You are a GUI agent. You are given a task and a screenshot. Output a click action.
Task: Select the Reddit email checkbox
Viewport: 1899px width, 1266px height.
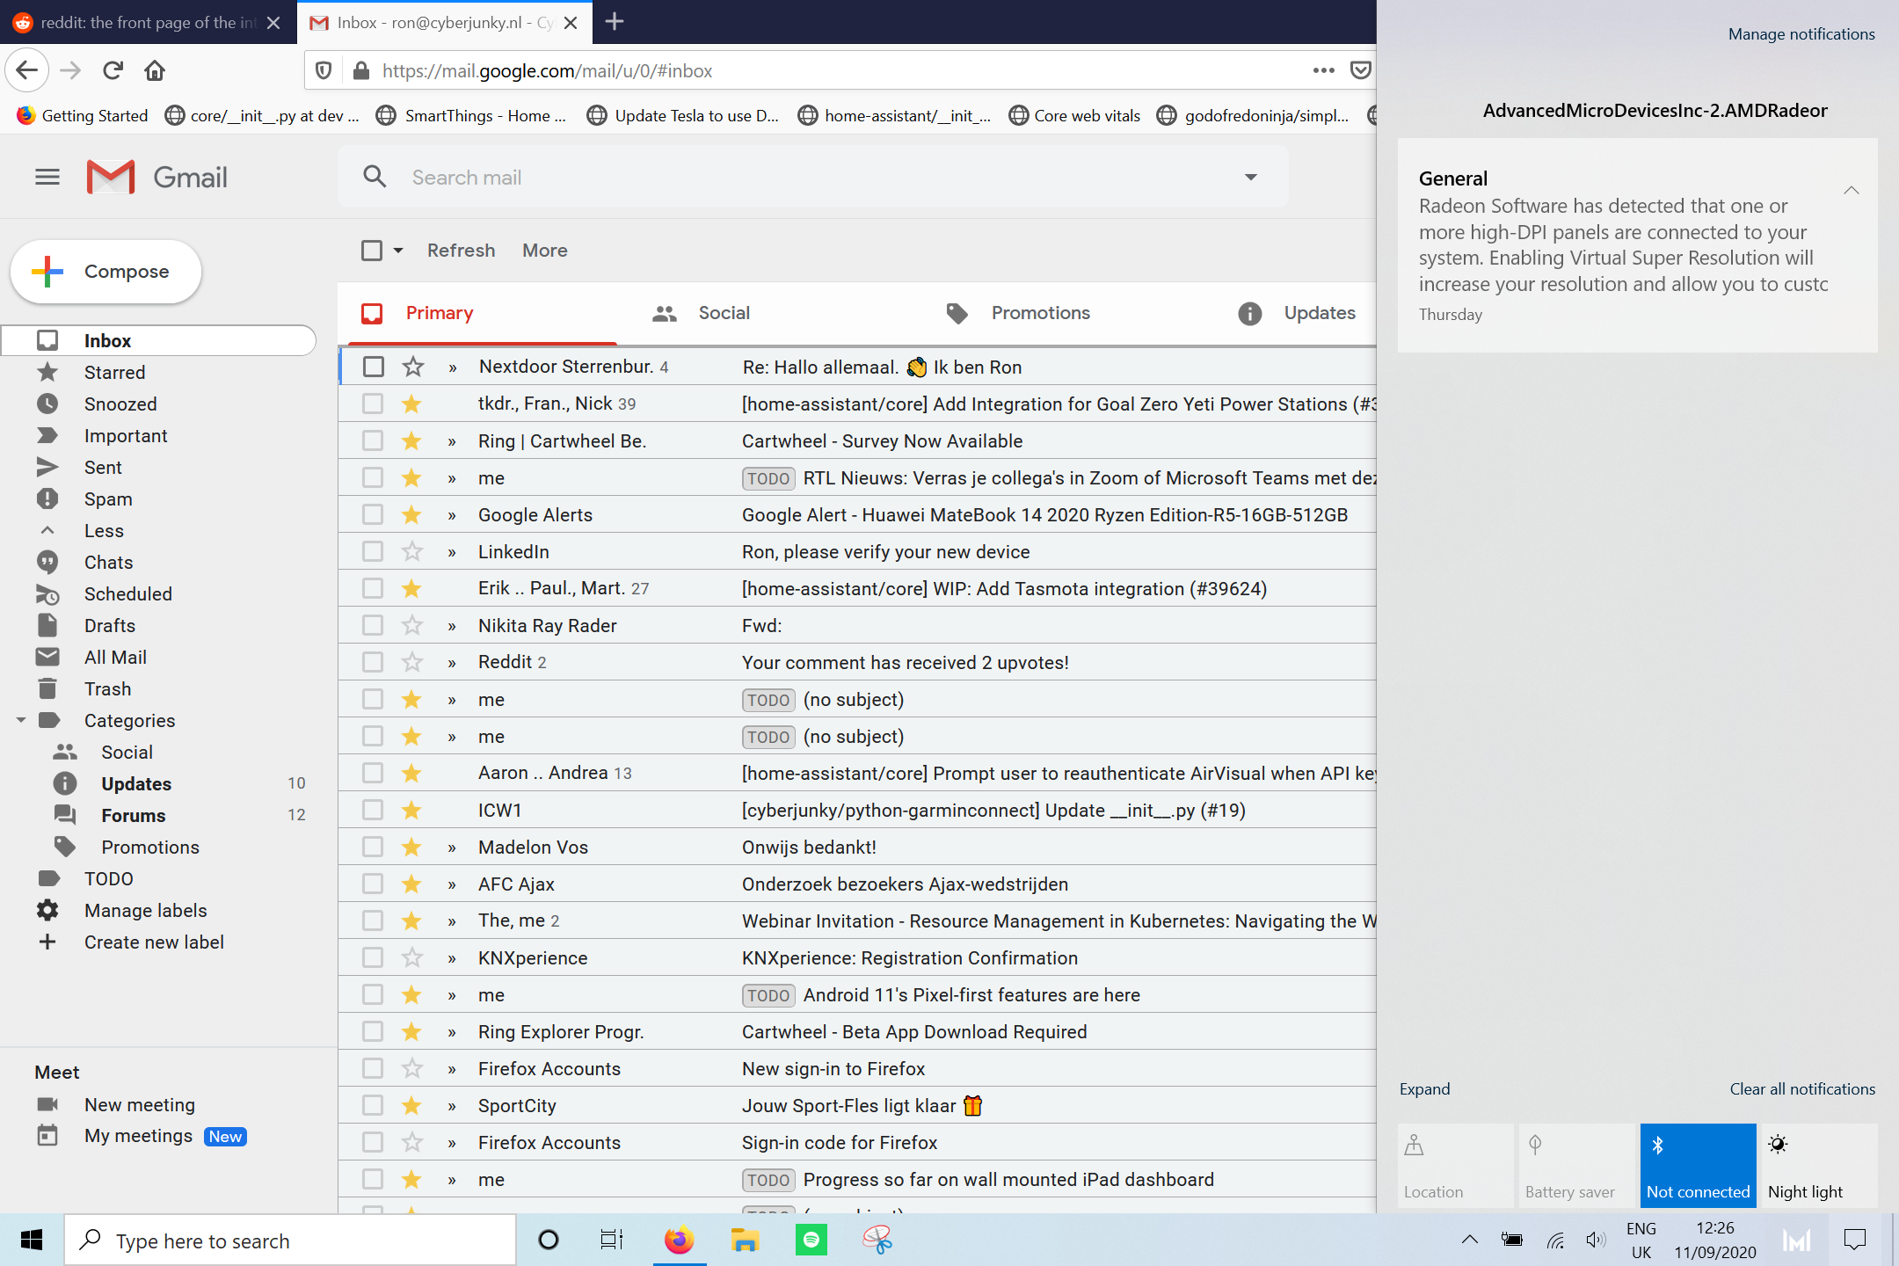(x=373, y=663)
